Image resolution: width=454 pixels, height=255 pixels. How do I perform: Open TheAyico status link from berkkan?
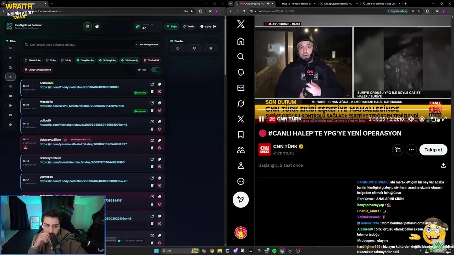point(79,87)
